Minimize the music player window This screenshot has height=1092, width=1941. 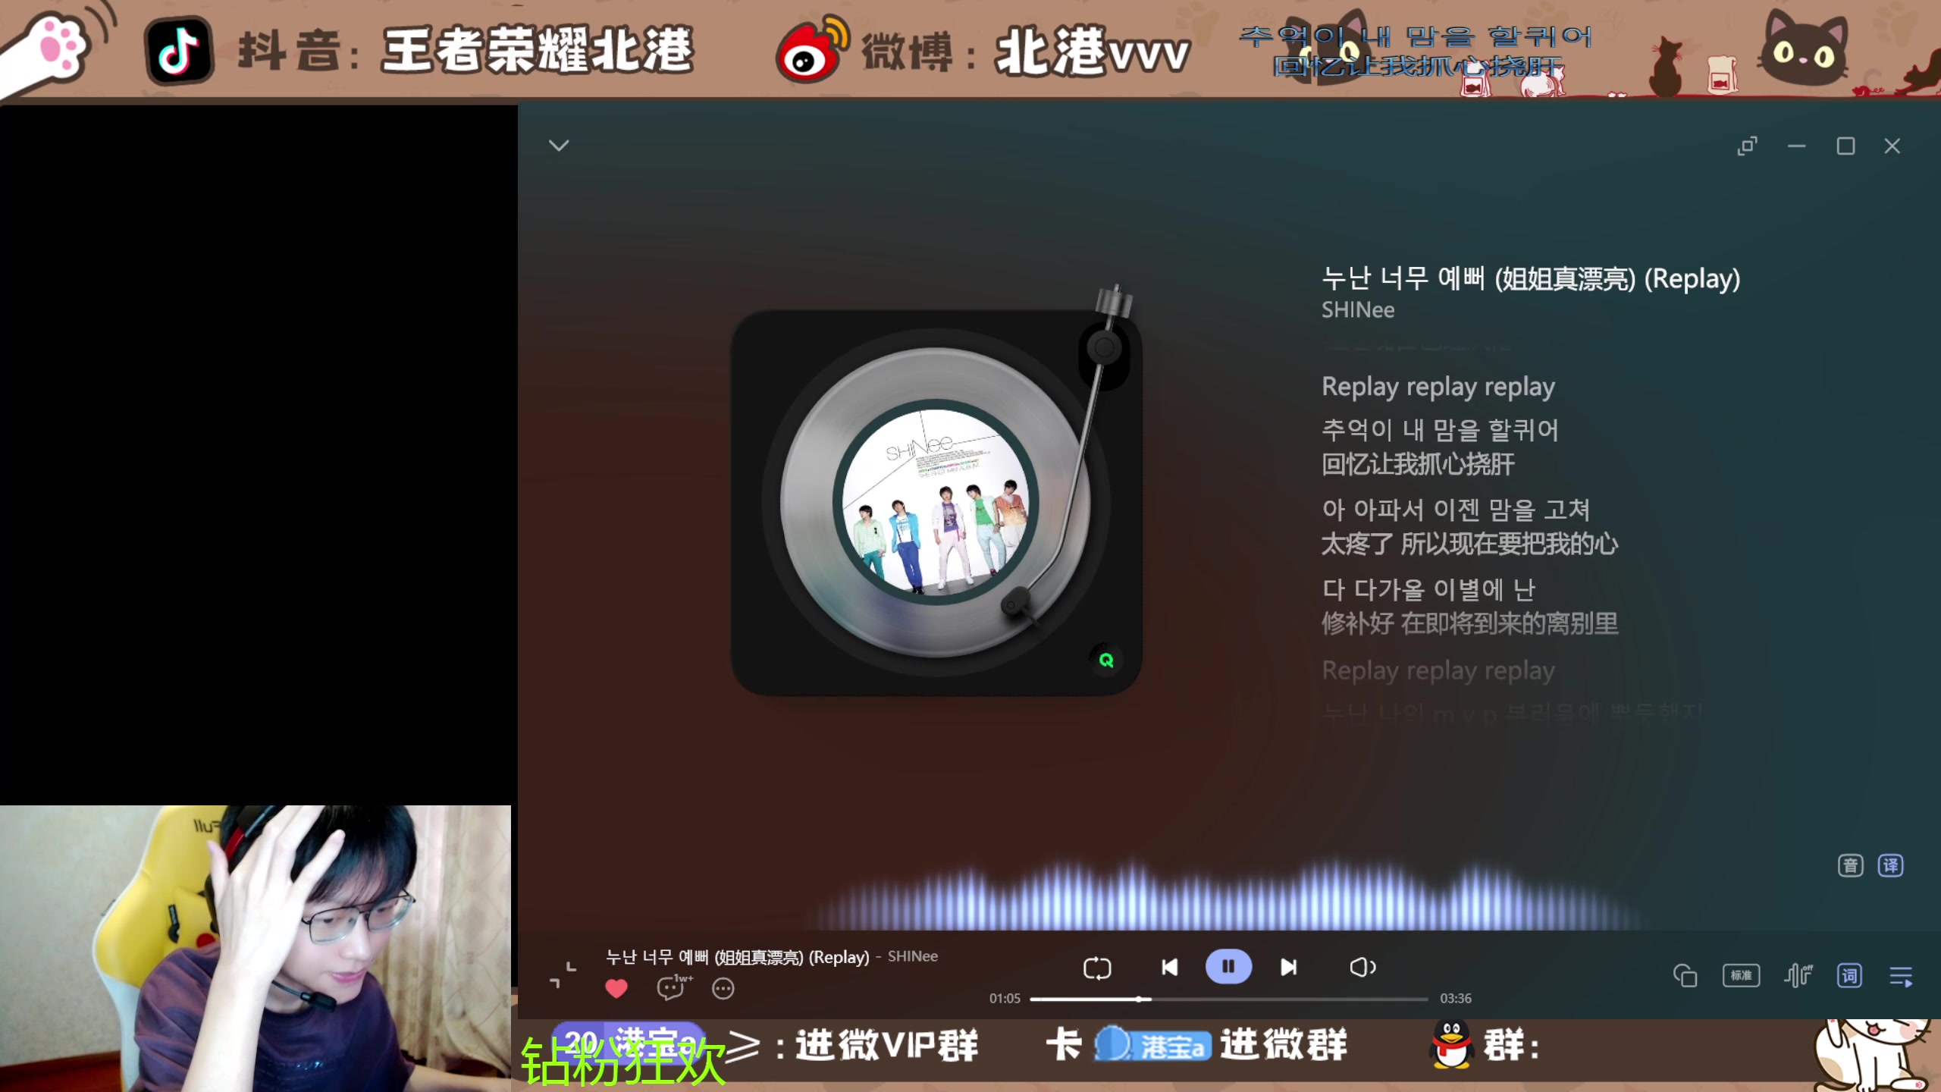point(1796,146)
